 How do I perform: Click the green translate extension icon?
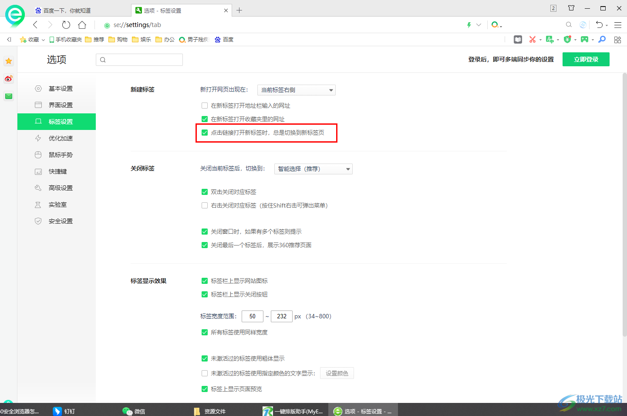550,39
